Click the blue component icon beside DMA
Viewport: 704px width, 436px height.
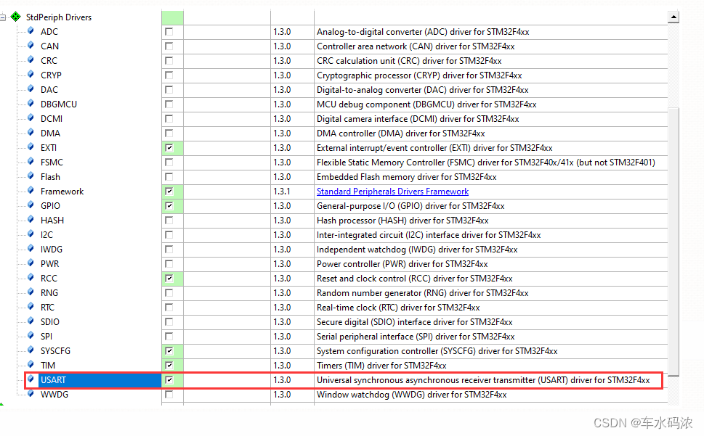click(31, 132)
